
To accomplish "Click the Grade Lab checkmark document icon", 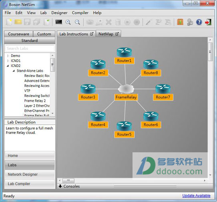I will click(47, 22).
